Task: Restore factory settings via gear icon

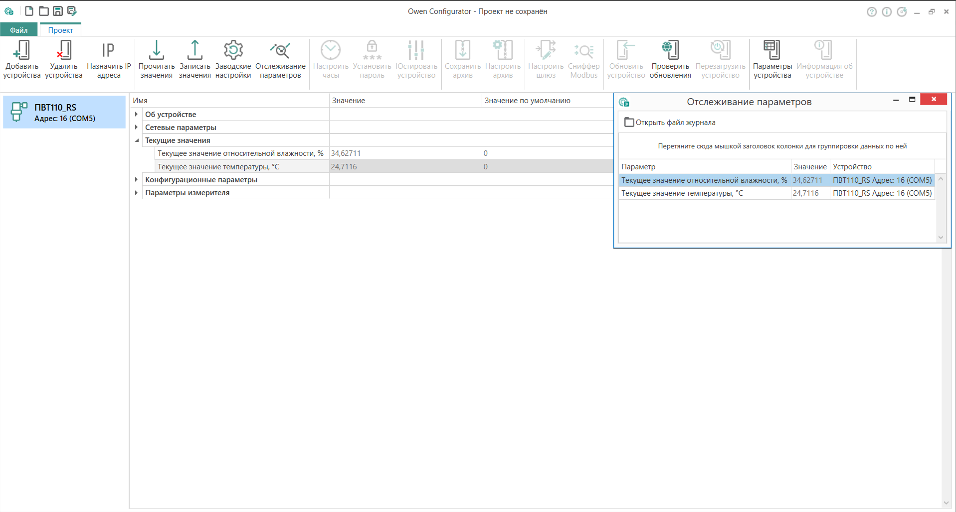Action: pos(233,50)
